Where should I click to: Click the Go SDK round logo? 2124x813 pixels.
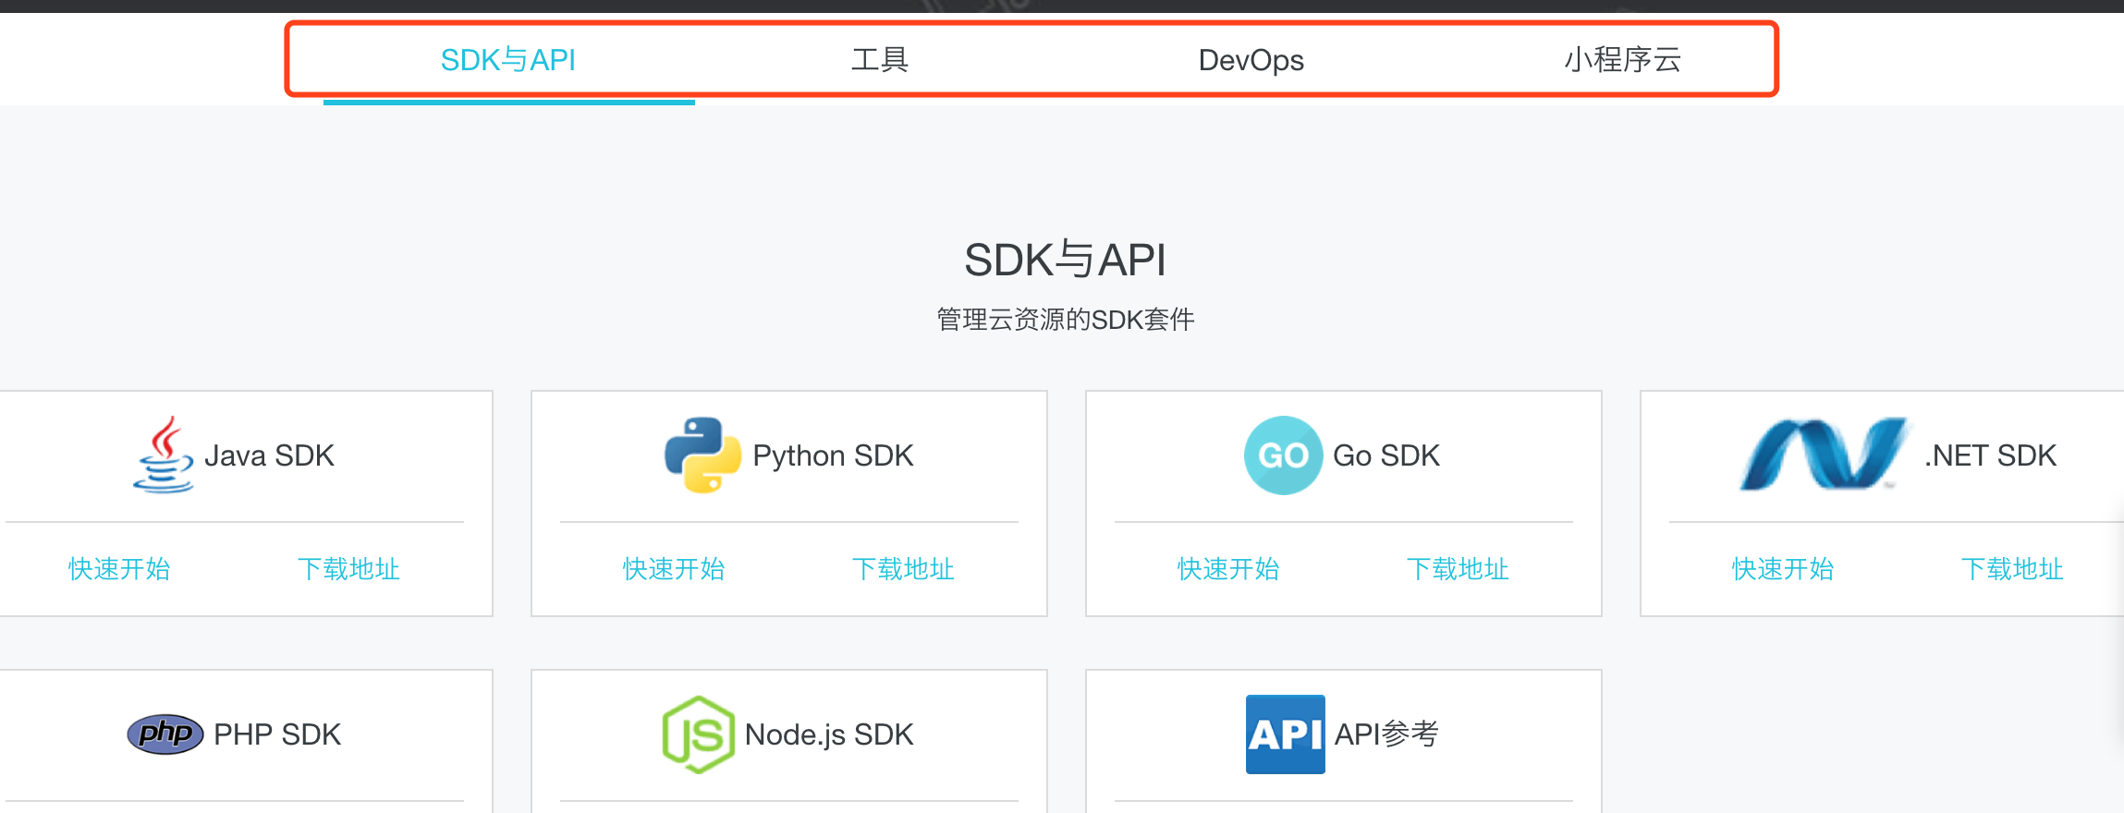click(x=1283, y=455)
